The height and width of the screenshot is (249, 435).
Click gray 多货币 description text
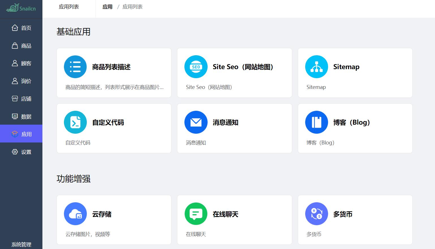(x=314, y=234)
